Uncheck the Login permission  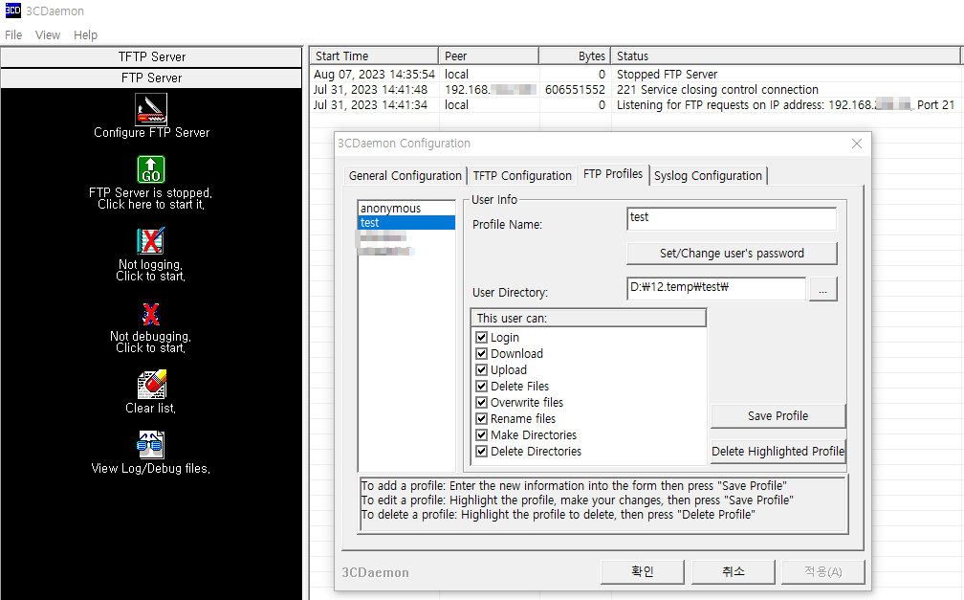pos(481,337)
